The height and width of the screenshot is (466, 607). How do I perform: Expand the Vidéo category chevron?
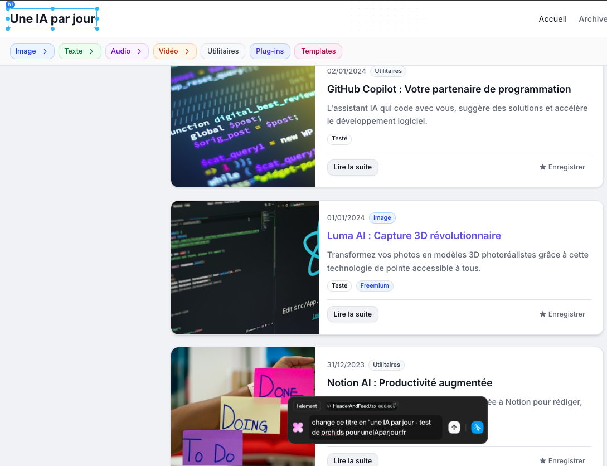pos(187,51)
